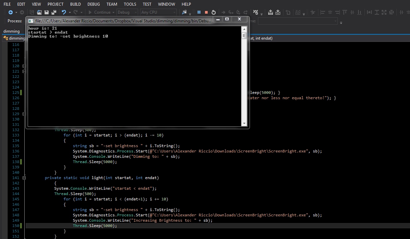Screen dimensions: 410x239
Task: Open the TOOLS menu
Action: 130,4
